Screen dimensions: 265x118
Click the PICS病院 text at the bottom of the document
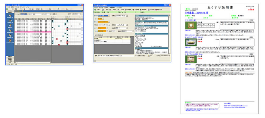point(227,103)
